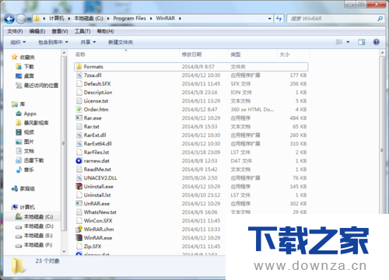Open the Organize dropdown

coord(18,42)
